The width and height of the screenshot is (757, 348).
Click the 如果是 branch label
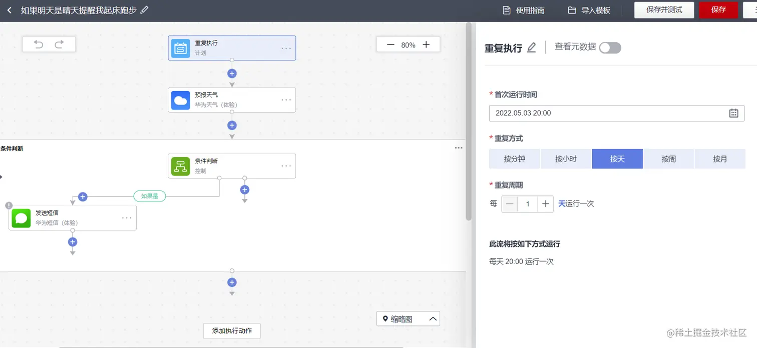coord(150,196)
